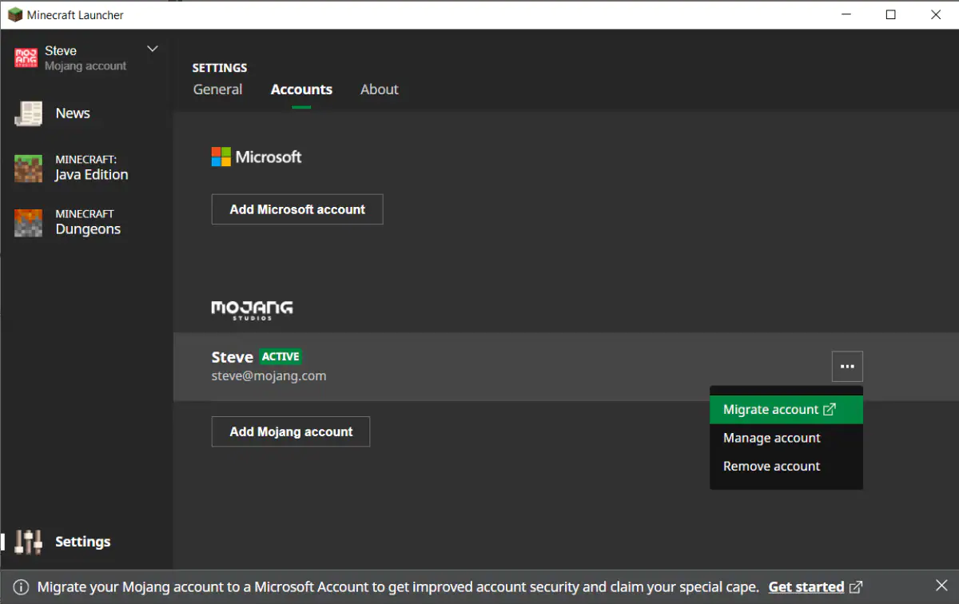Minimize the Minecraft Launcher window
The image size is (959, 604).
tap(846, 14)
